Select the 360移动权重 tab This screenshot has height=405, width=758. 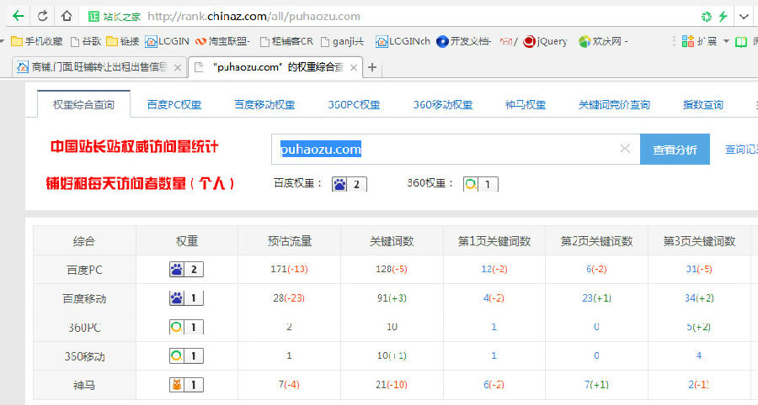[x=443, y=105]
